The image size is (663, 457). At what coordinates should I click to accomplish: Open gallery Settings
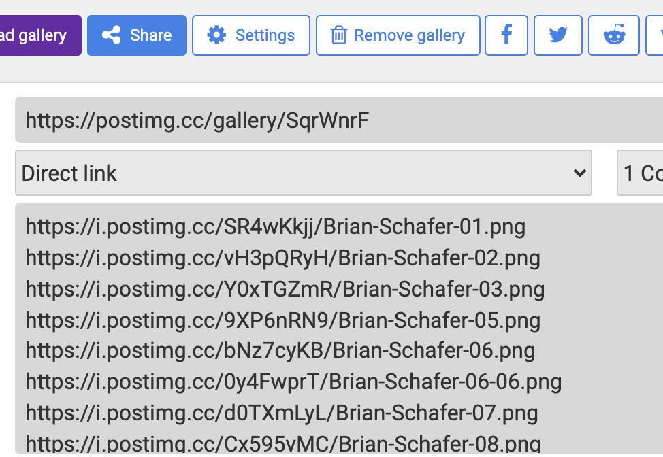pos(251,35)
